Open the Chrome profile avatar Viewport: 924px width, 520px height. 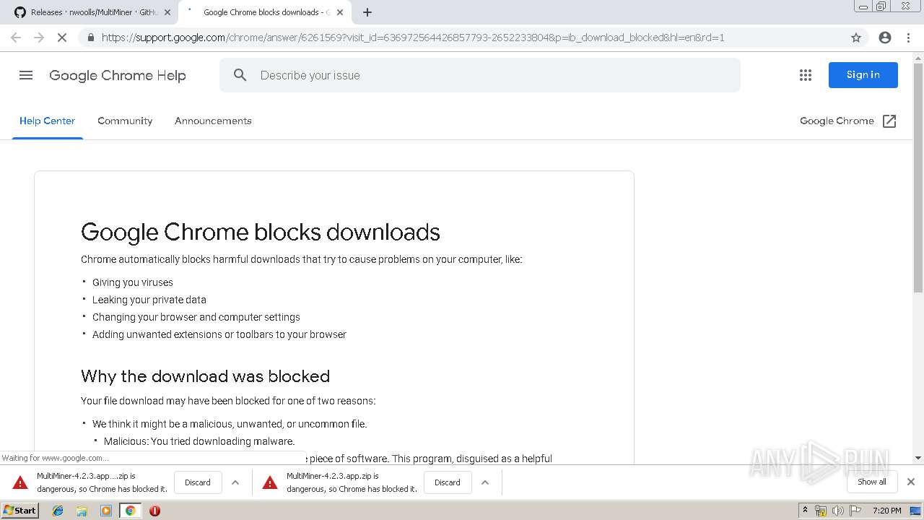(885, 38)
